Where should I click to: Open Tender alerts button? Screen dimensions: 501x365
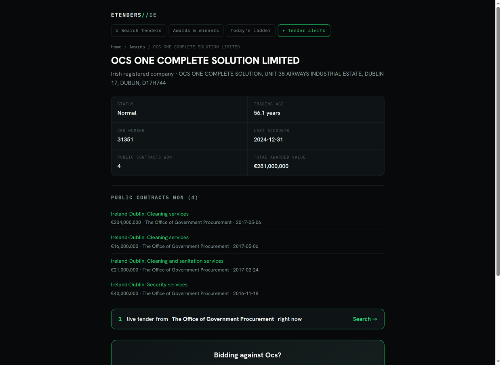(x=304, y=30)
